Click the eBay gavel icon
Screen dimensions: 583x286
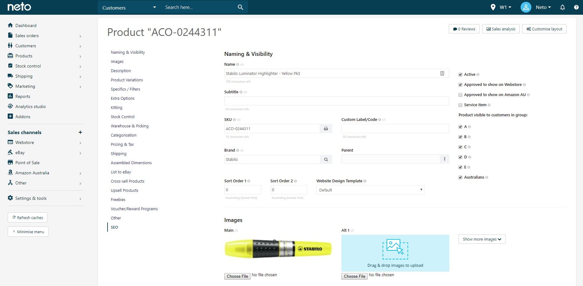pyautogui.click(x=10, y=152)
